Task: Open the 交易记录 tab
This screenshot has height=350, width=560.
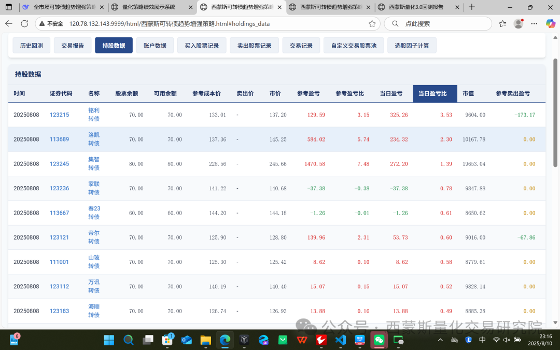Action: pos(301,45)
